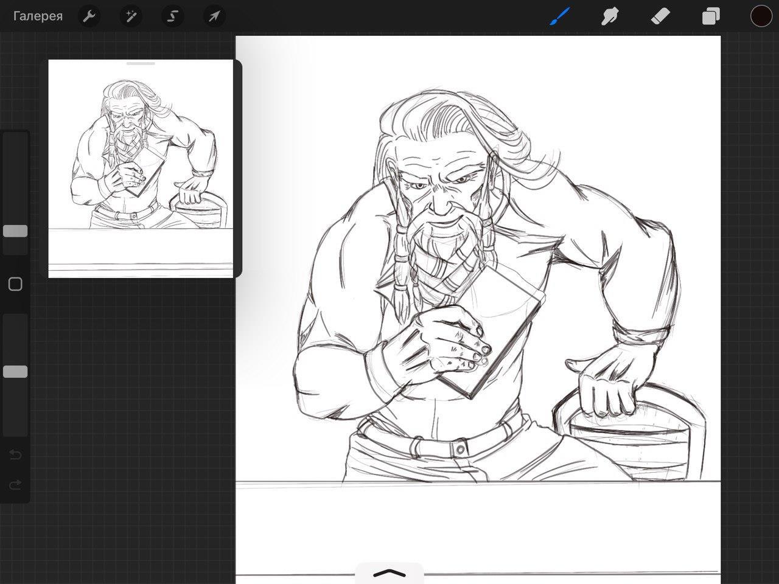Tap the square modify button on sidebar
Screen dimensions: 779x584
coord(15,284)
